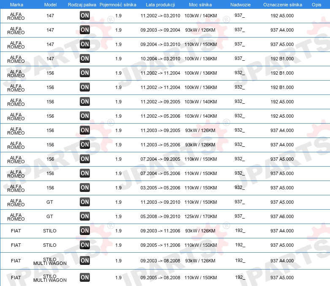Select the date range 11.2002 -> 09.2005
Viewport: 330px width, 286px height.
(160, 102)
